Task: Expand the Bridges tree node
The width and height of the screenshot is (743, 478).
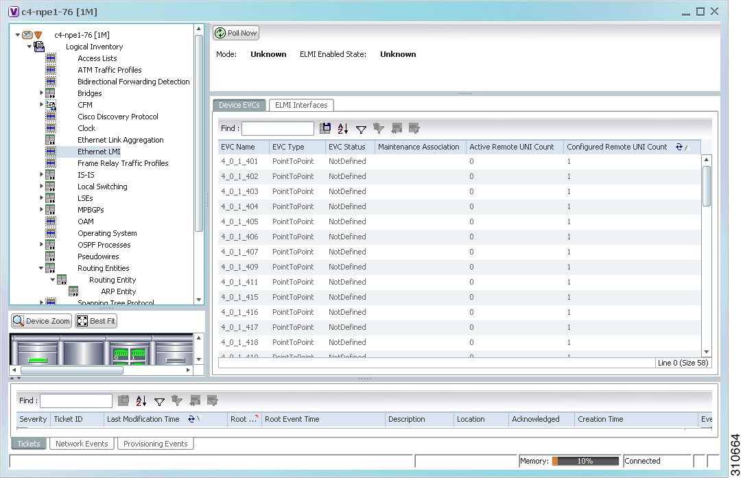Action: pos(42,93)
